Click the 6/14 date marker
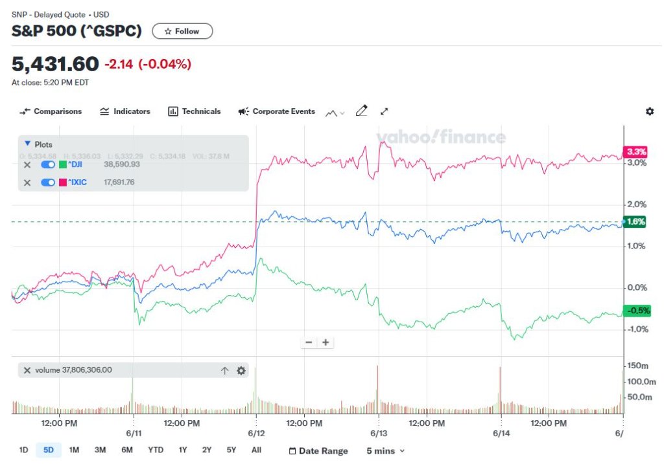Image resolution: width=664 pixels, height=464 pixels. point(501,434)
